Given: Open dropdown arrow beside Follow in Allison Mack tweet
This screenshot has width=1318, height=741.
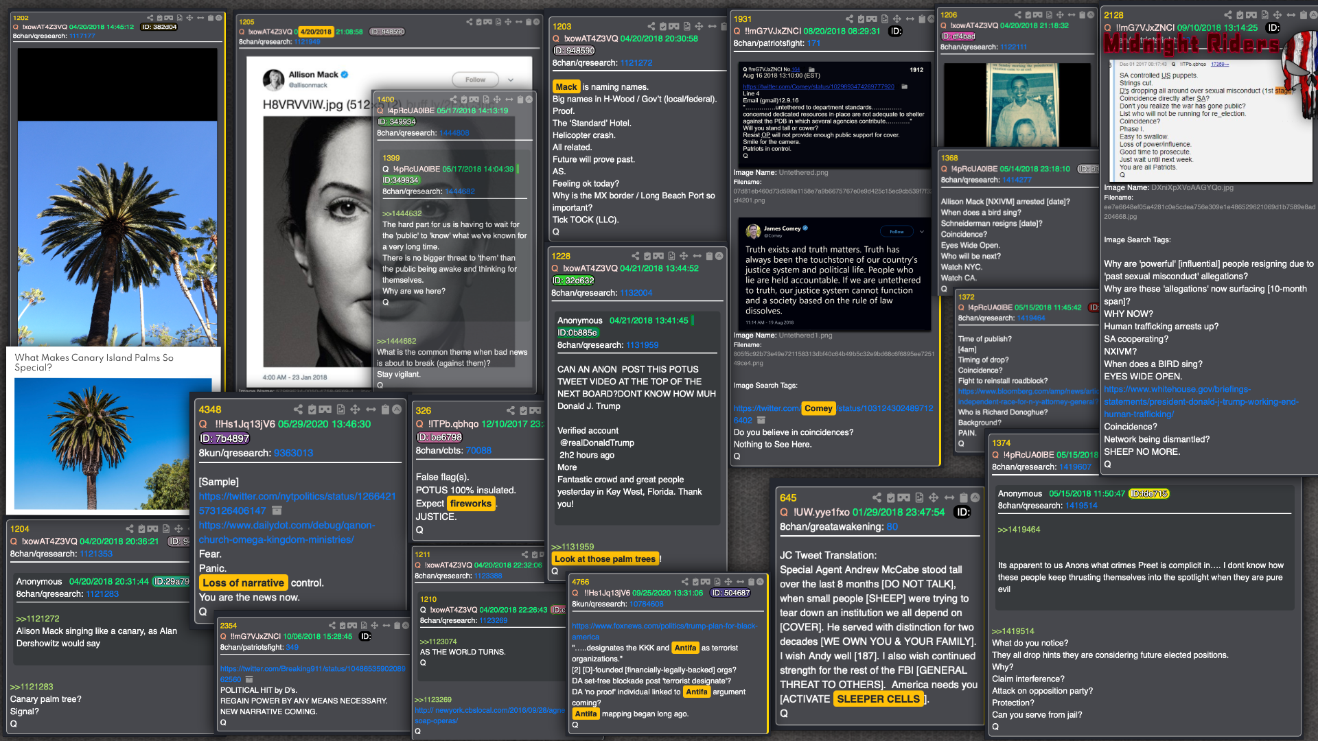Looking at the screenshot, I should pyautogui.click(x=511, y=80).
